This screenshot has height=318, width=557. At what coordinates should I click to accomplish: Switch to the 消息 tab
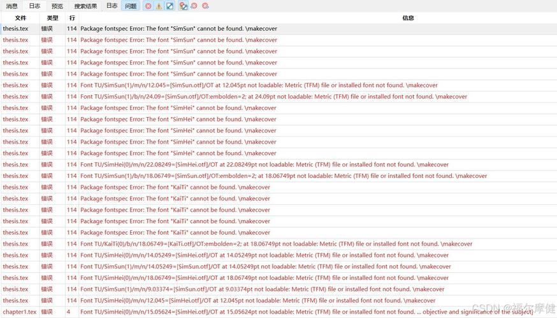(x=11, y=6)
